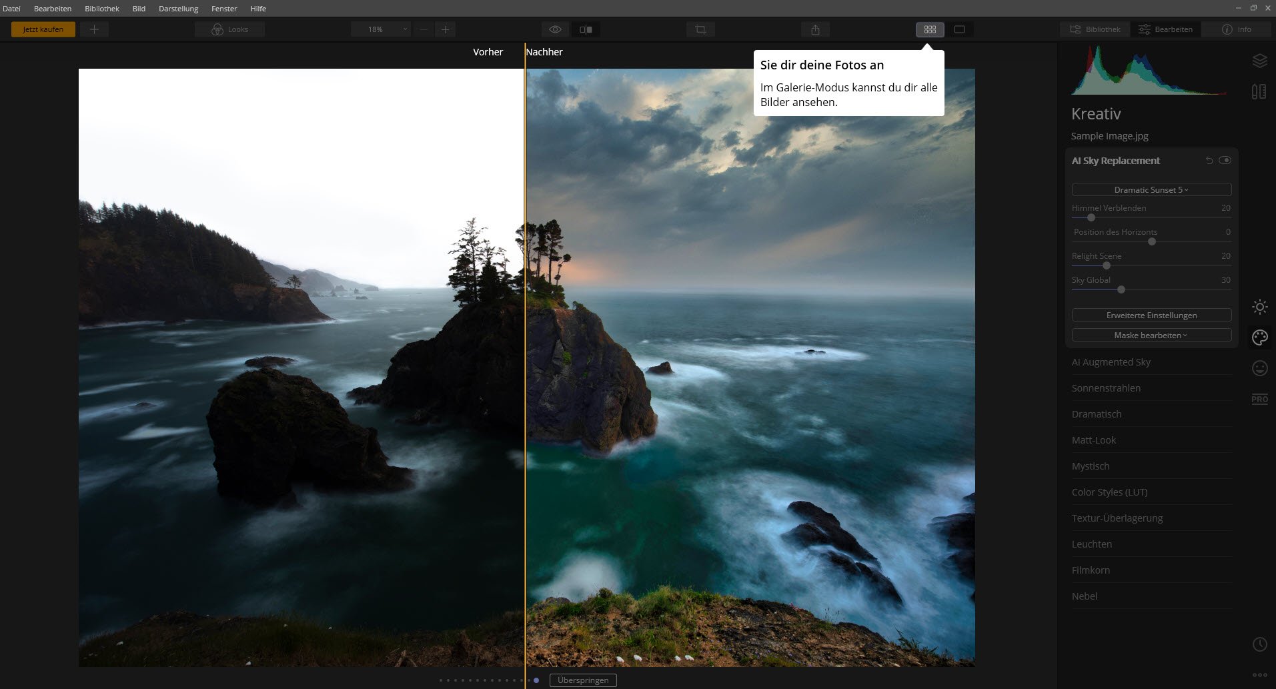Expand the Maske bearbeiten dropdown
The image size is (1276, 689).
click(x=1151, y=335)
